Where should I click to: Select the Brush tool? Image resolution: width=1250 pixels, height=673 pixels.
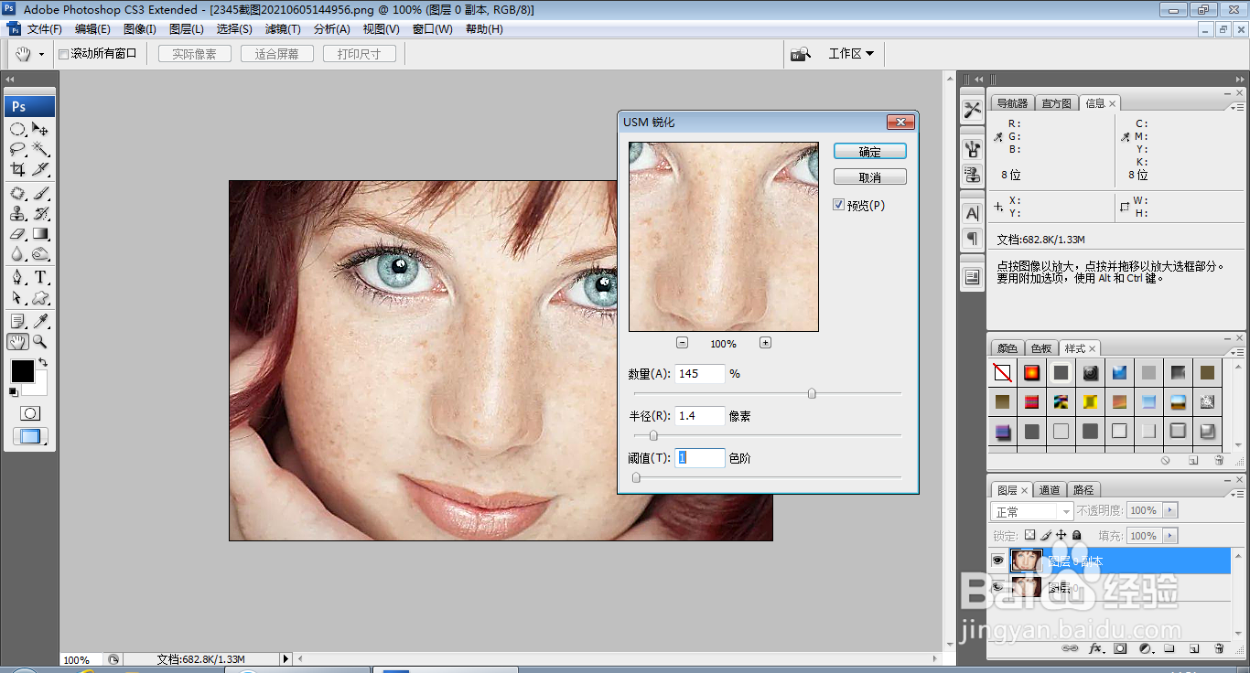pos(40,194)
